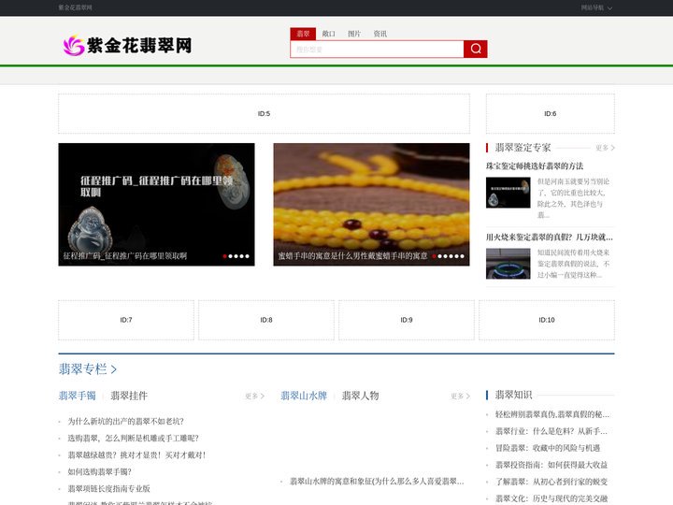The image size is (673, 505).
Task: Click the ID:5 ad placeholder banner
Action: point(264,114)
